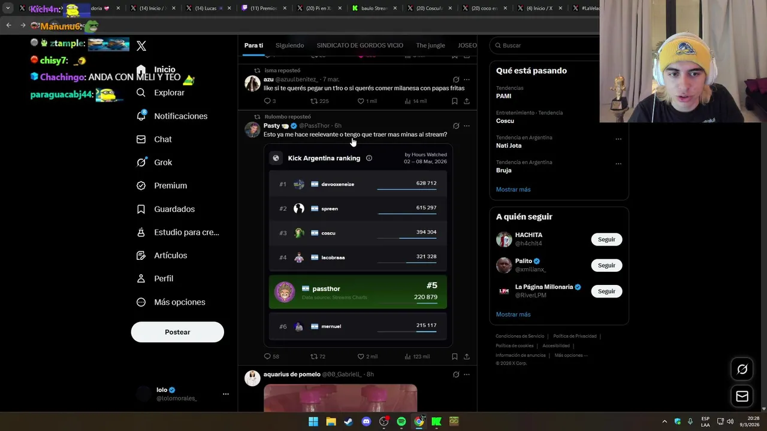Switch to SINDICATO DE GORDOS VICIO tab
The height and width of the screenshot is (431, 767).
(360, 45)
